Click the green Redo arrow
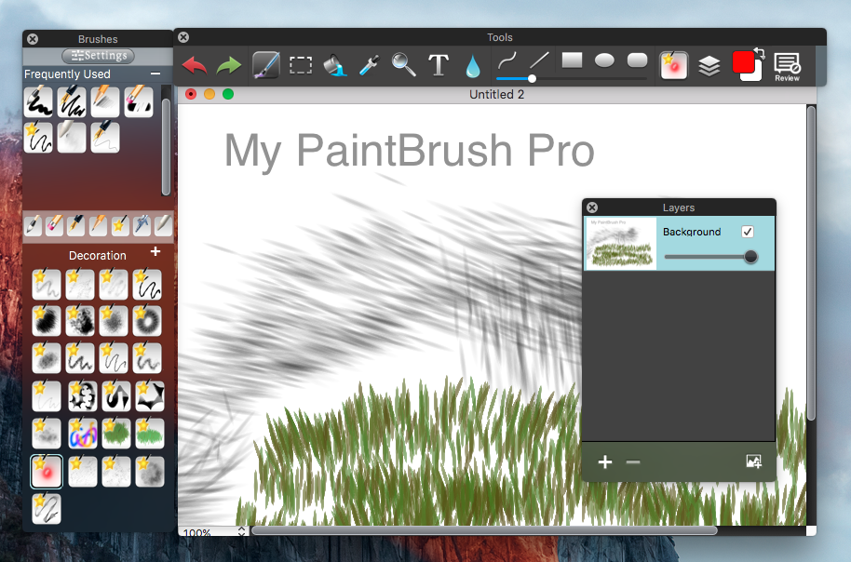Image resolution: width=851 pixels, height=562 pixels. pyautogui.click(x=228, y=66)
